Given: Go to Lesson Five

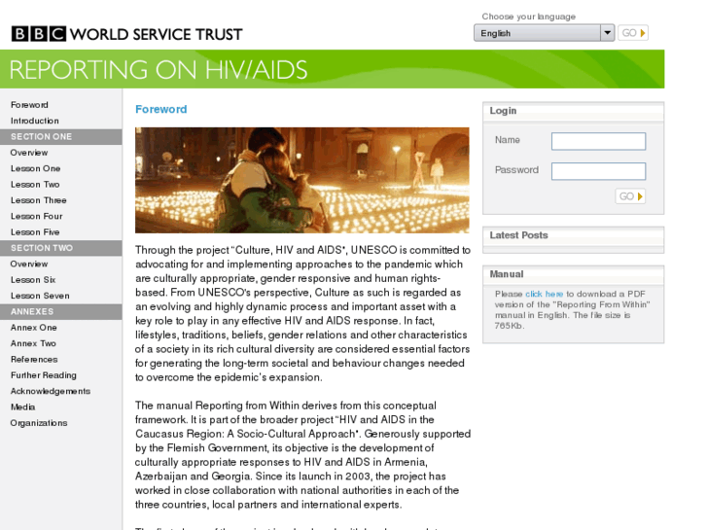Looking at the screenshot, I should coord(35,231).
